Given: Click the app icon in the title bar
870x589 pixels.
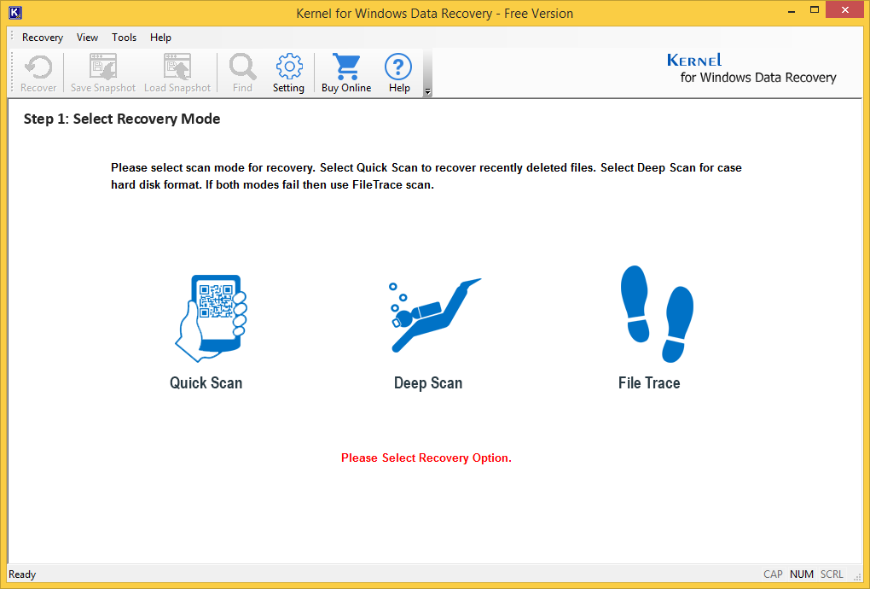Looking at the screenshot, I should coord(15,12).
